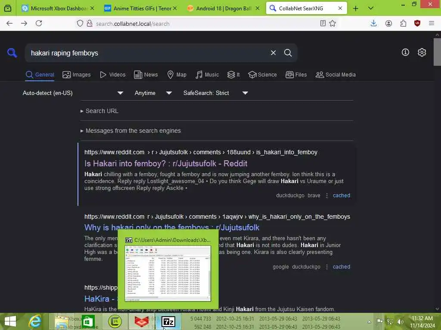The height and width of the screenshot is (330, 441).
Task: Open the uBlock Origin extension icon
Action: (x=417, y=23)
